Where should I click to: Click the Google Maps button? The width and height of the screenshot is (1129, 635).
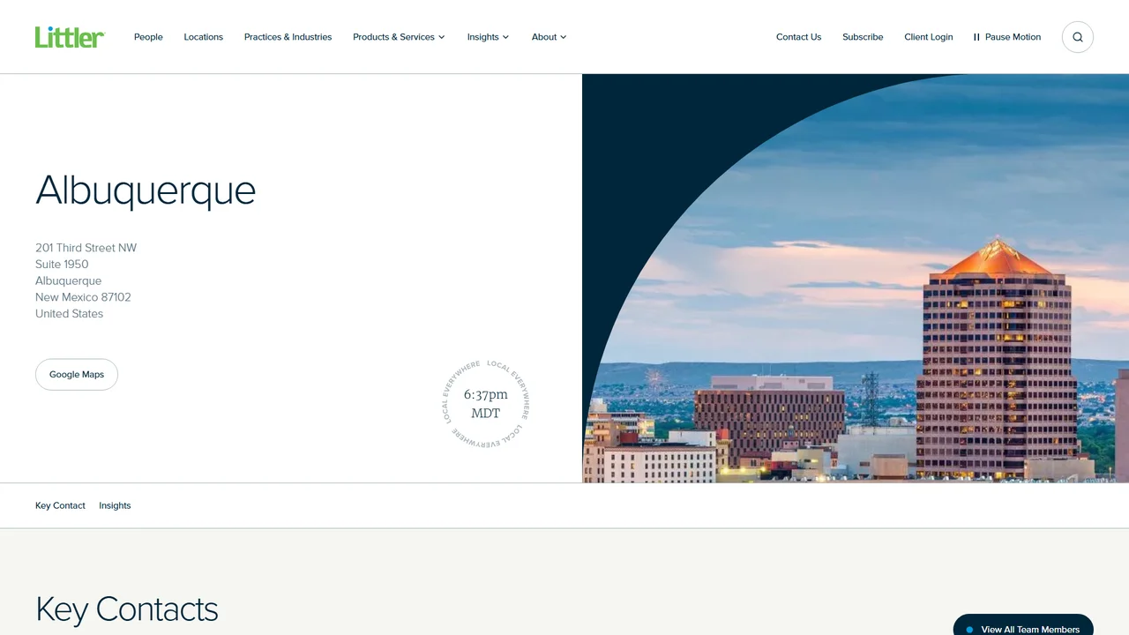pos(77,375)
